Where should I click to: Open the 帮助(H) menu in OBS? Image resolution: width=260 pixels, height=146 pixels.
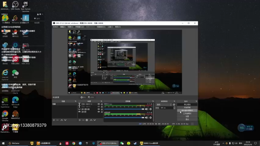pyautogui.click(x=118, y=27)
